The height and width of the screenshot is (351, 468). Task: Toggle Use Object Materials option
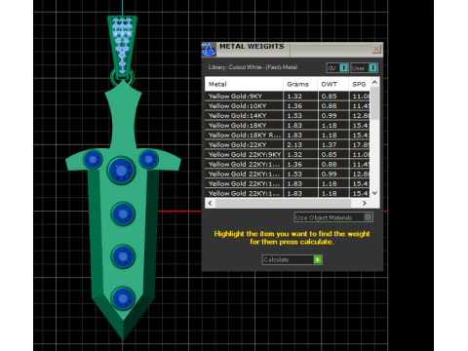[x=333, y=217]
